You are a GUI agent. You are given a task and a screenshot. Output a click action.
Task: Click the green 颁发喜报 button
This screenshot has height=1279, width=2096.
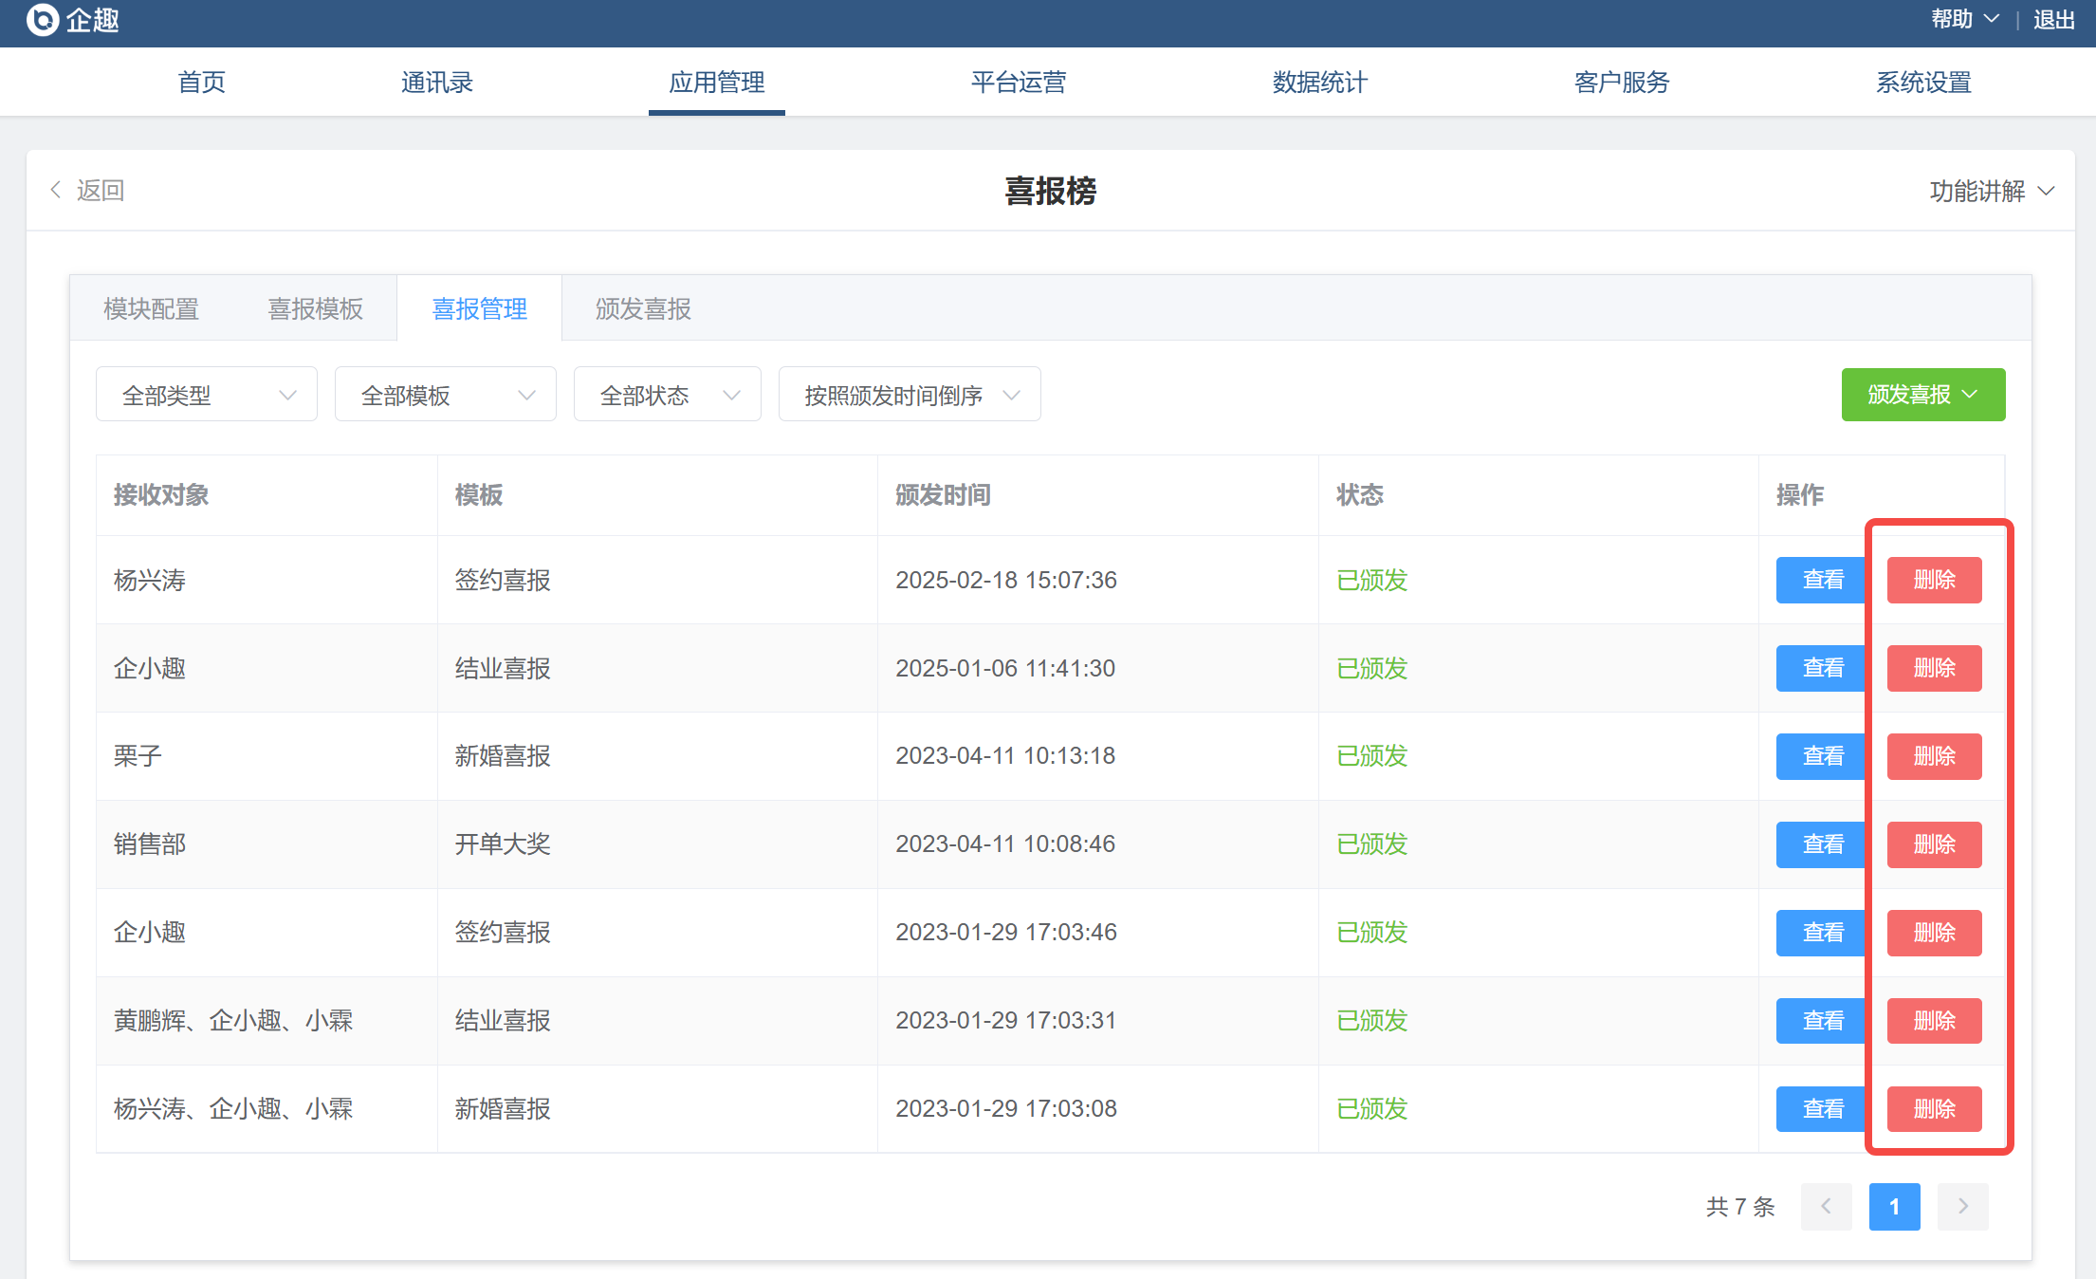[1922, 395]
